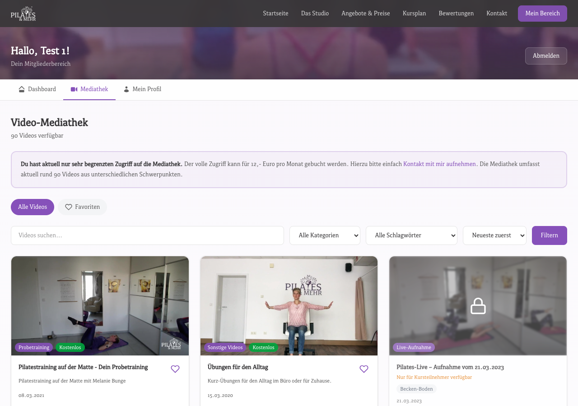Expand the Alle Schlagwörter dropdown
The image size is (578, 406).
click(x=411, y=235)
